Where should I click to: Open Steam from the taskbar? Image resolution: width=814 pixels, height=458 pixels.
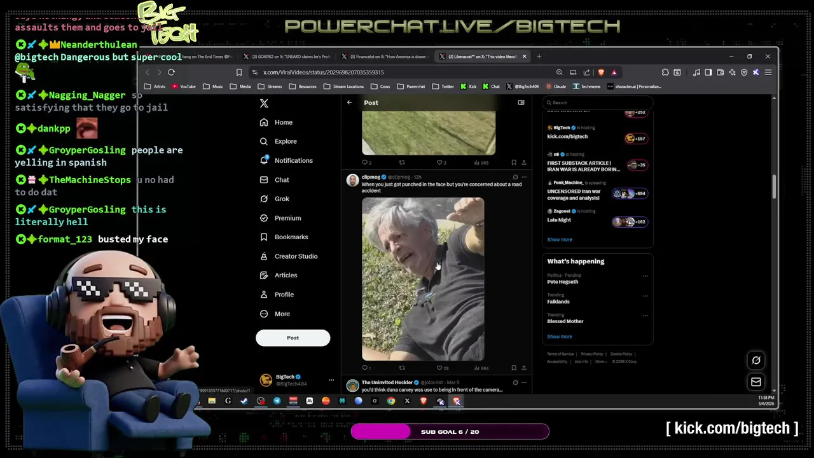pos(244,401)
